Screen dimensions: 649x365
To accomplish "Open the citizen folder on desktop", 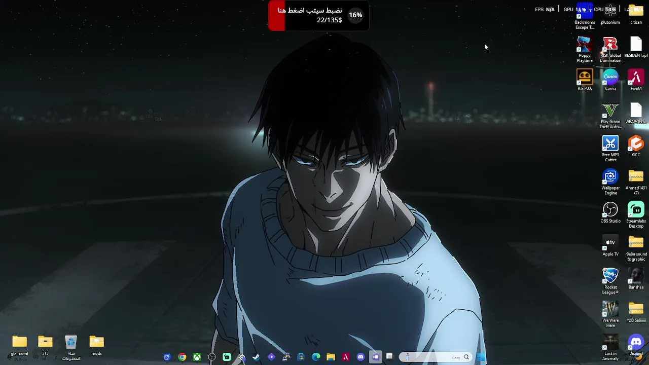I will point(636,14).
